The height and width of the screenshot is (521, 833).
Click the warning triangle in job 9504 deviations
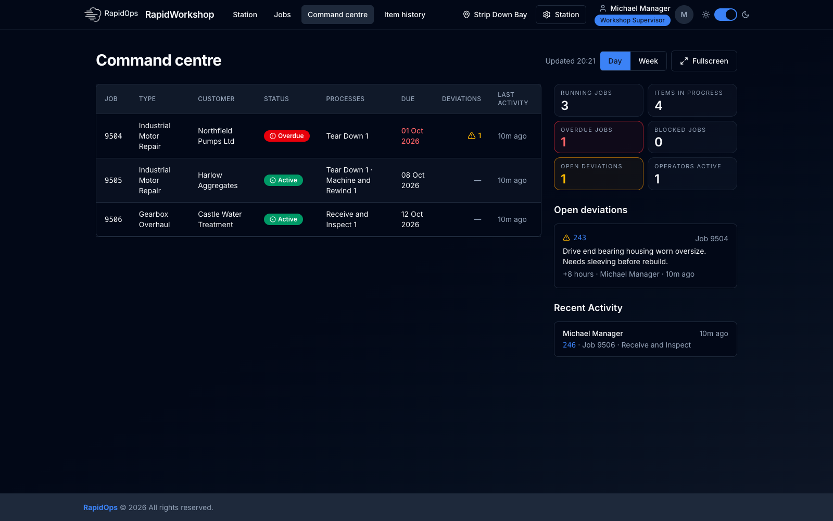point(472,135)
